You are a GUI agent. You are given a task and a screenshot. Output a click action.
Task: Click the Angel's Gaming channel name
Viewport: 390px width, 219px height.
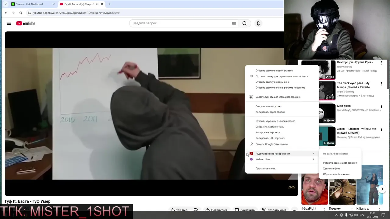[346, 92]
